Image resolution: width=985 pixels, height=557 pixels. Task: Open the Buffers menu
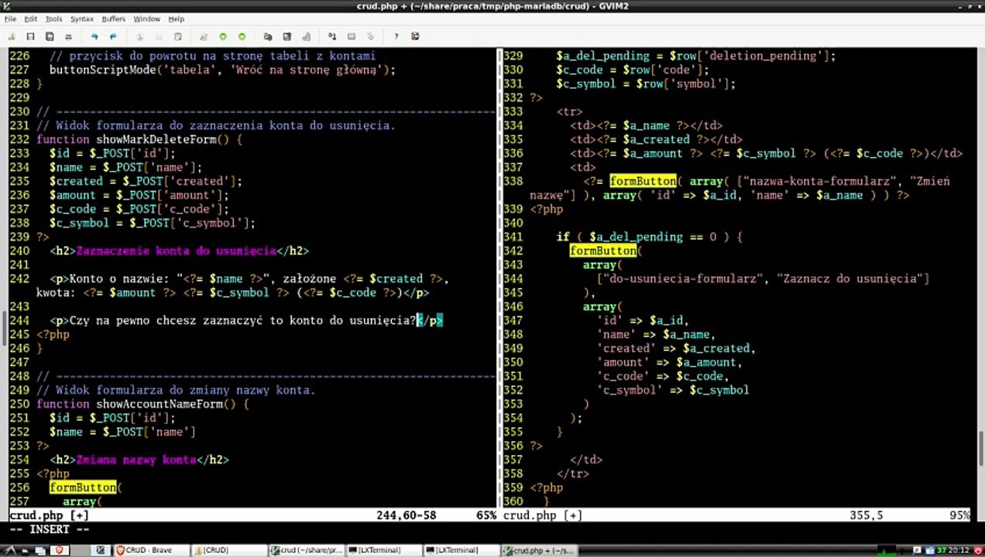tap(113, 19)
